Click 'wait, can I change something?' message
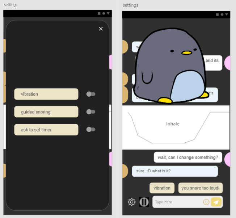236x218 pixels. 188,157
